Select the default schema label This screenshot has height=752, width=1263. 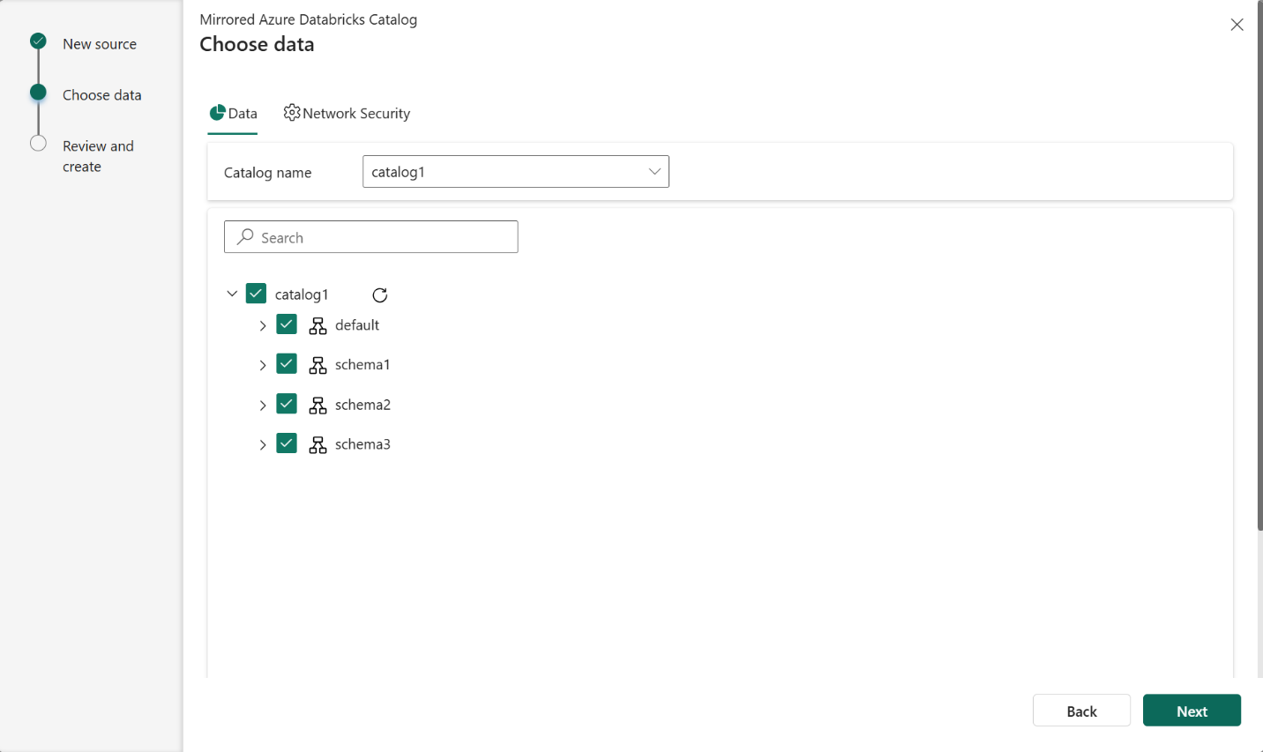357,325
